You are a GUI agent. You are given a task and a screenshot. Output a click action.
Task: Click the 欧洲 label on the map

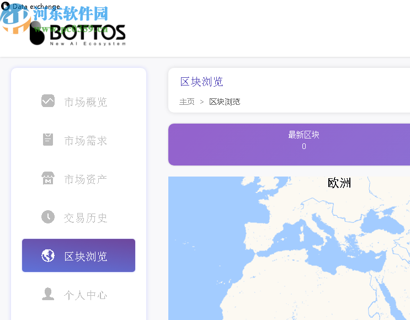point(339,183)
